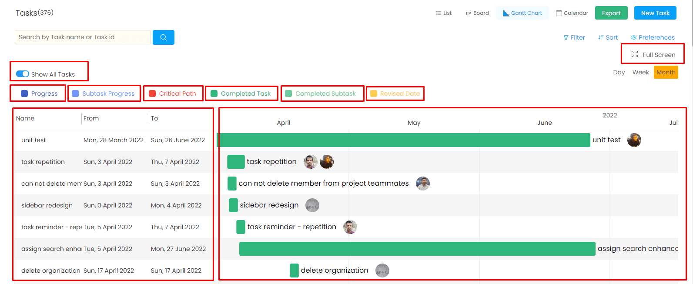
Task: Click avatar beside task reminder - repetition
Action: [350, 227]
